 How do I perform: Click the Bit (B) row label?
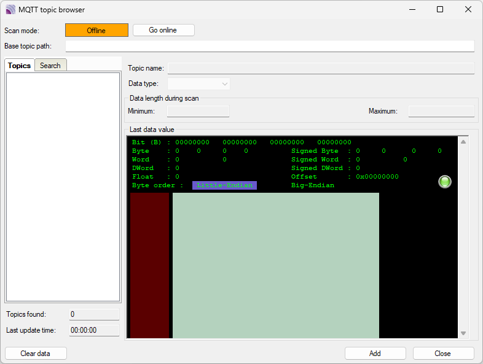pyautogui.click(x=147, y=142)
